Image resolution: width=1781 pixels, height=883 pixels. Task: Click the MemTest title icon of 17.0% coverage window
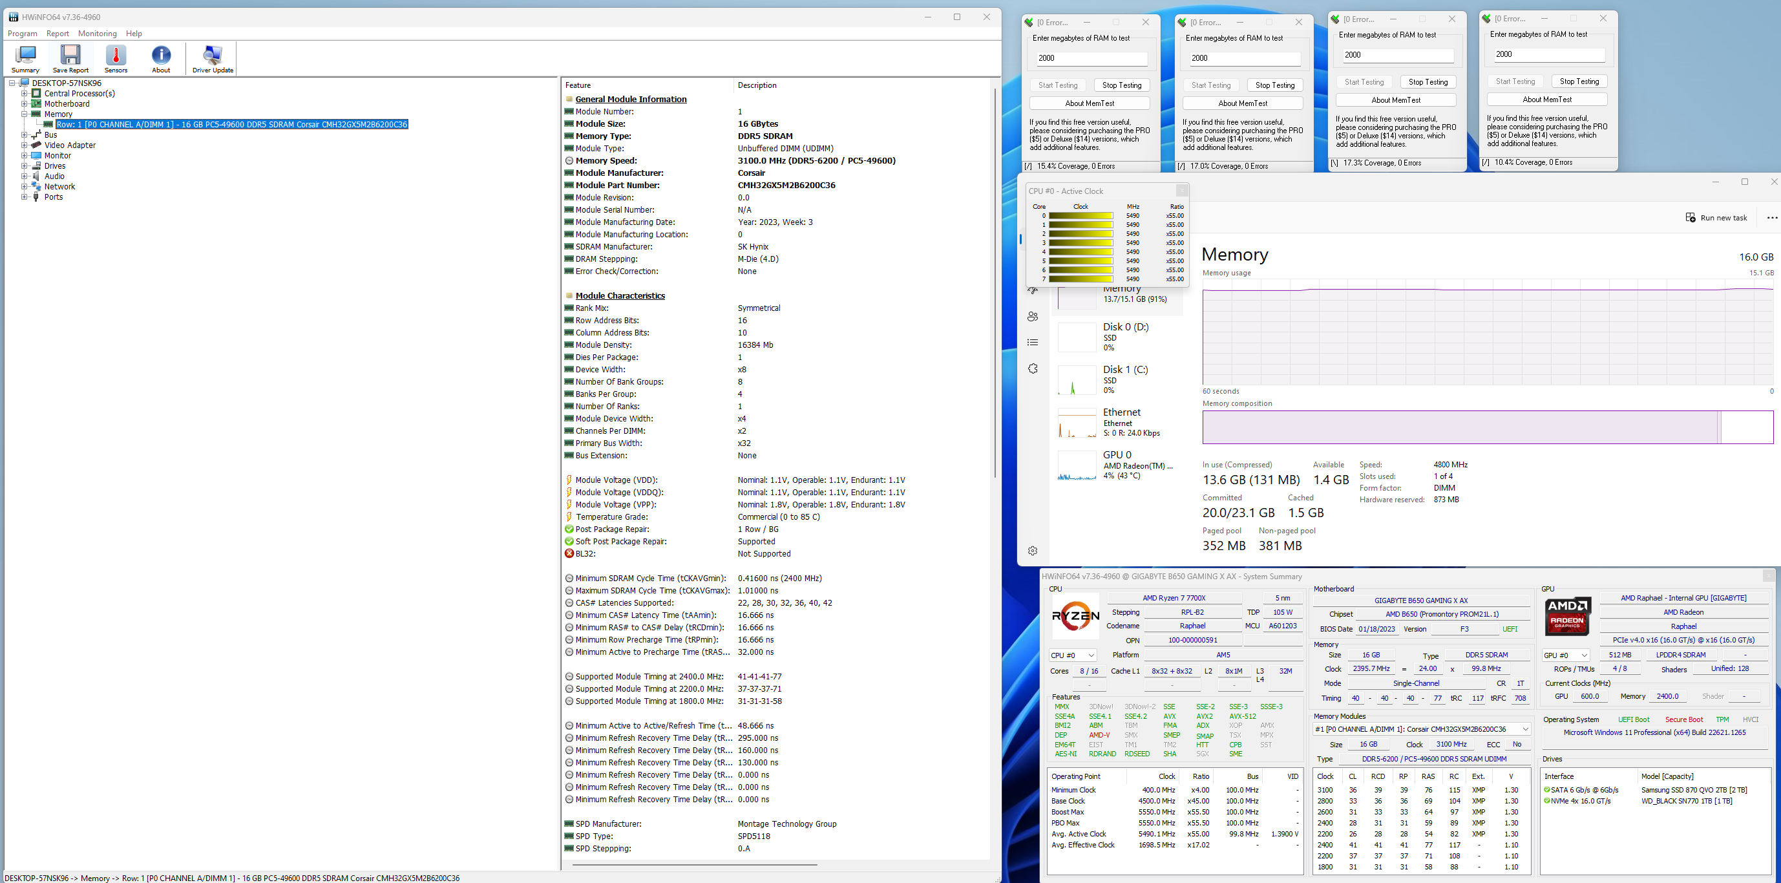(1182, 22)
